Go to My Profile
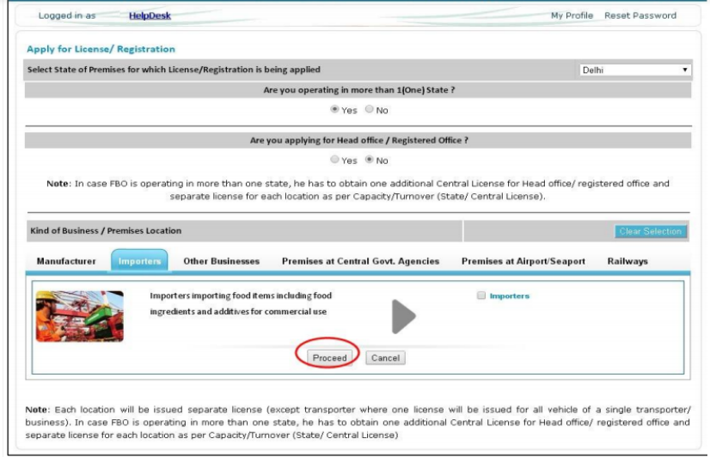This screenshot has width=710, height=457. coord(572,15)
